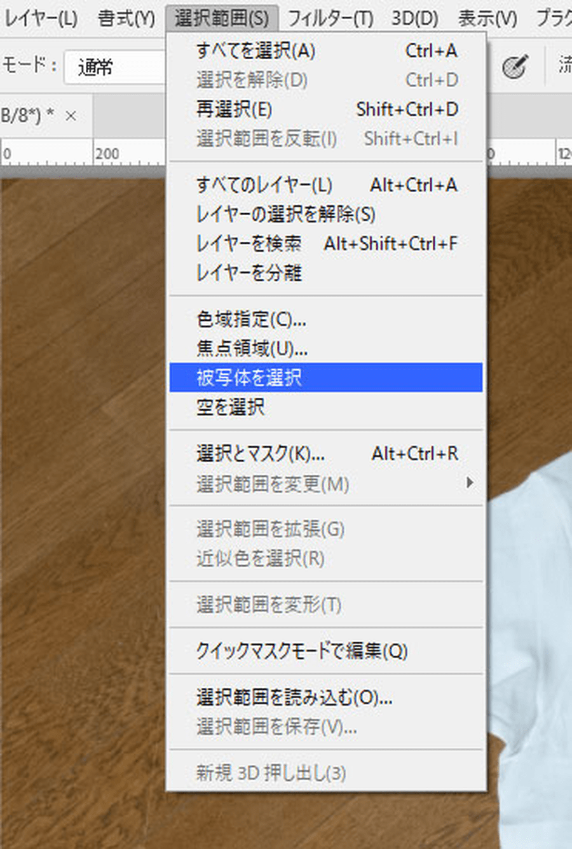
Task: Open 焦点領域(U)... dialog
Action: (326, 349)
